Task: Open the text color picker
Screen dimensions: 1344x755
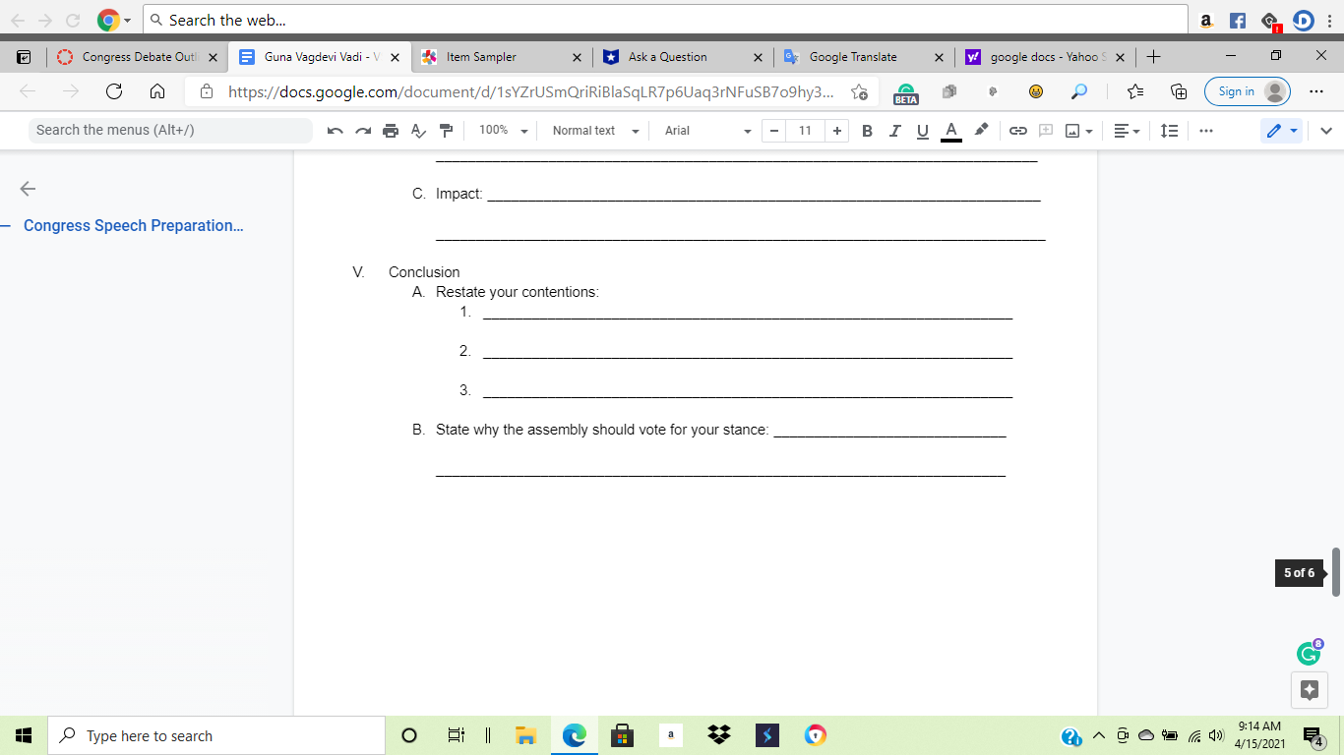Action: [x=949, y=130]
